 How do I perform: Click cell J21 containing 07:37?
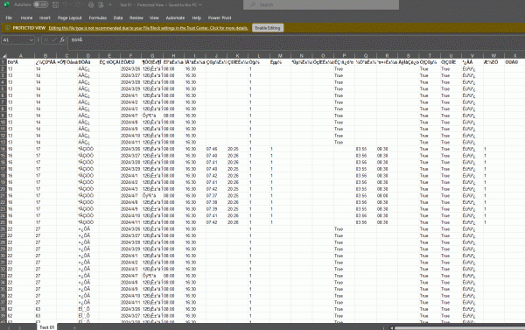(x=216, y=196)
